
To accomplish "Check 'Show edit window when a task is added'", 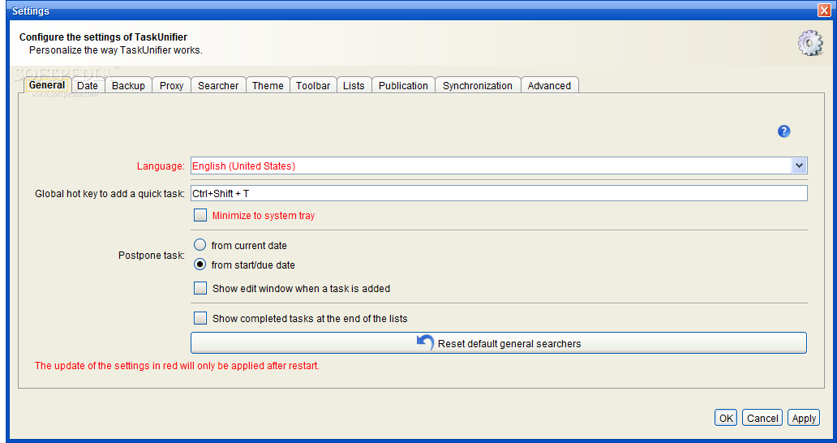I will [x=200, y=288].
